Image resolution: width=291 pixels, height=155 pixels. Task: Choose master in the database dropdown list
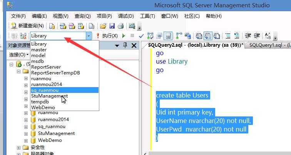(65, 50)
